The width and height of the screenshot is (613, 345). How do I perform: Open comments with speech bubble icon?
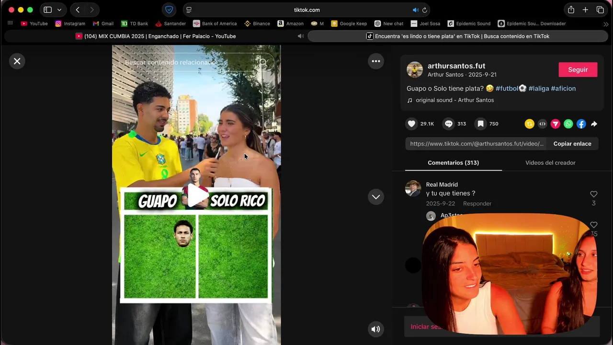(x=448, y=124)
